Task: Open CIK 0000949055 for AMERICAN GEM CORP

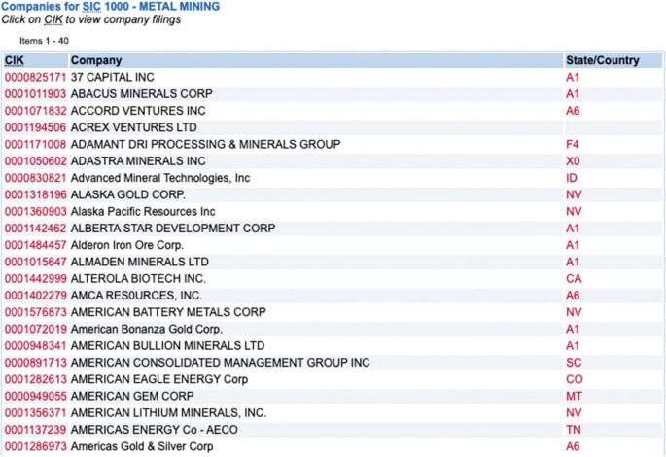Action: point(35,397)
